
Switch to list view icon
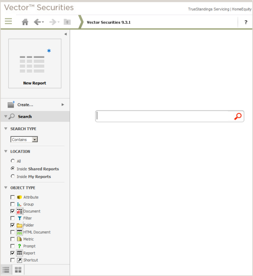(6, 270)
